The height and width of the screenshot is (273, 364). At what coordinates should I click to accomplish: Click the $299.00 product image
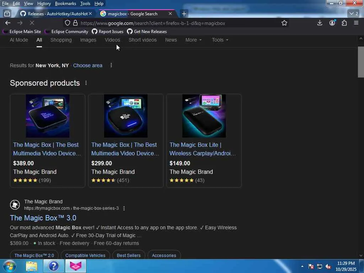tap(126, 116)
